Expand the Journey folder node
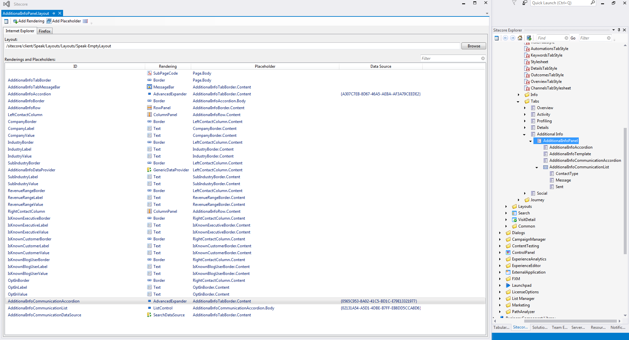The height and width of the screenshot is (340, 629). tap(518, 200)
